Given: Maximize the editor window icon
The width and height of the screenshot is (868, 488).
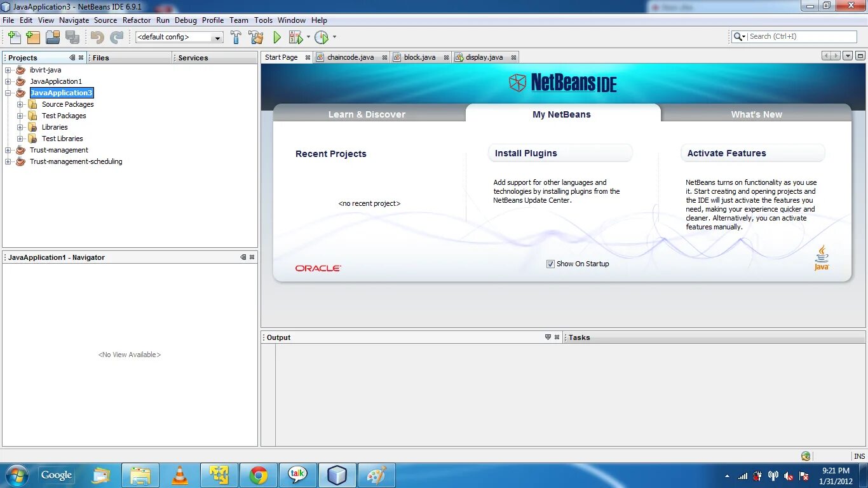Looking at the screenshot, I should pyautogui.click(x=860, y=56).
